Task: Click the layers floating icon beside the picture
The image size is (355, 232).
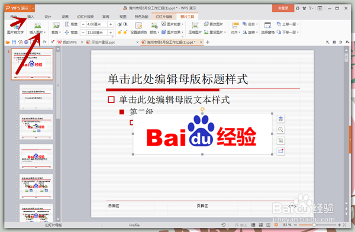Action: (280, 119)
